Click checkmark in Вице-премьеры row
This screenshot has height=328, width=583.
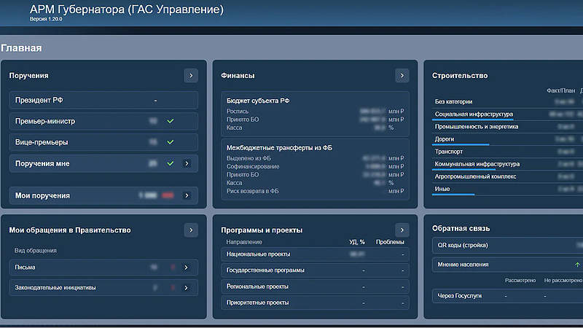point(171,142)
